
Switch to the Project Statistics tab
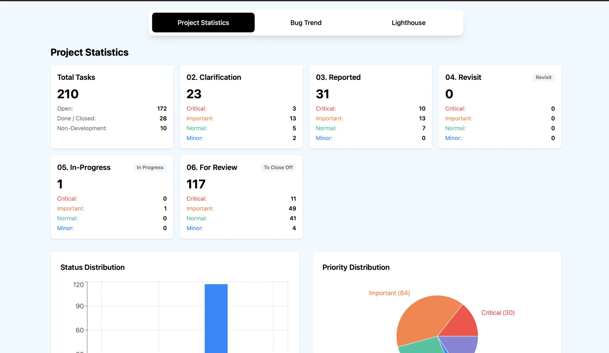coord(203,22)
